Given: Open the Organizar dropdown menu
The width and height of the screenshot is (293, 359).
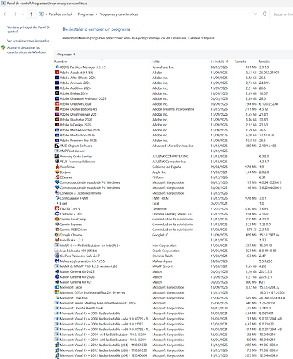Looking at the screenshot, I should (x=66, y=55).
